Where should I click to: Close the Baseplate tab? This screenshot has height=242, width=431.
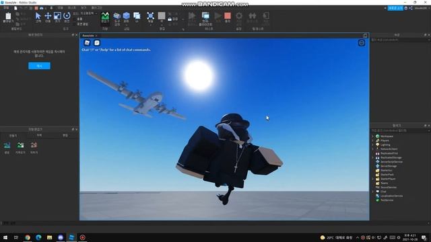click(x=96, y=36)
